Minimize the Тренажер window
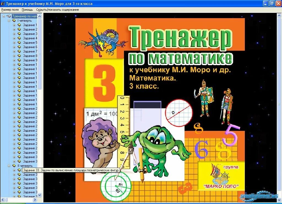 click(x=266, y=3)
